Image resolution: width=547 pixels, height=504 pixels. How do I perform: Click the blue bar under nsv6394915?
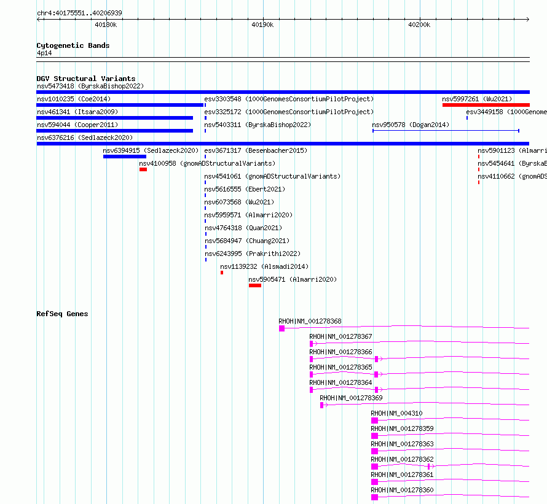(125, 157)
